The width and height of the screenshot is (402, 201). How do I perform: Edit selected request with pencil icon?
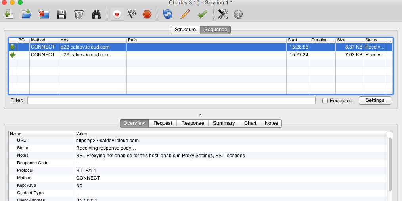[185, 14]
